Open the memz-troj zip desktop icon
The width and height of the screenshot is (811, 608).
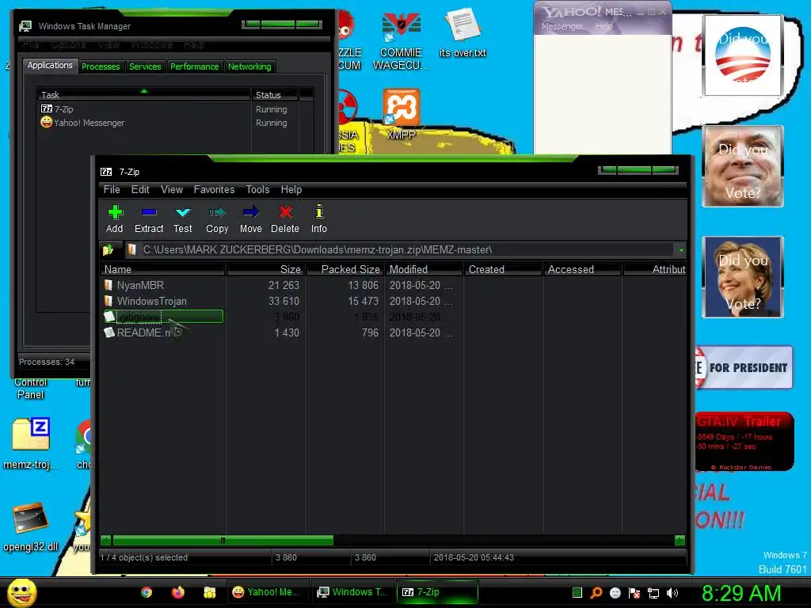[31, 443]
